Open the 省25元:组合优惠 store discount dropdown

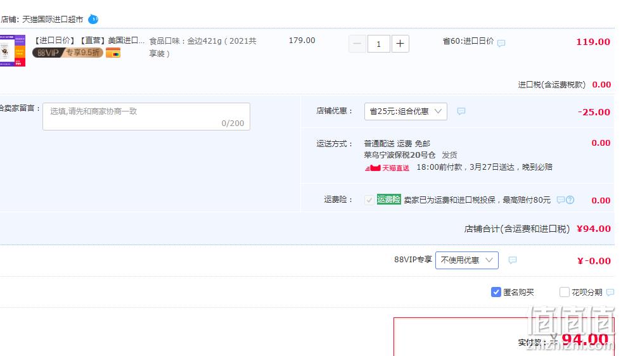[406, 111]
